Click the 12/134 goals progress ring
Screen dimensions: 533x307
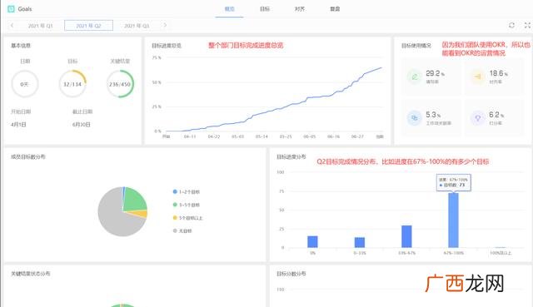pyautogui.click(x=72, y=84)
